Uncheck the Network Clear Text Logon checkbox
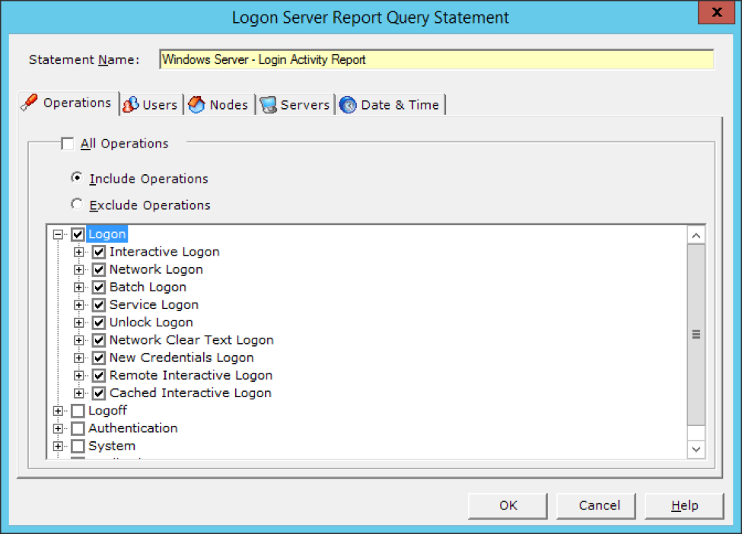This screenshot has height=534, width=742. tap(99, 340)
